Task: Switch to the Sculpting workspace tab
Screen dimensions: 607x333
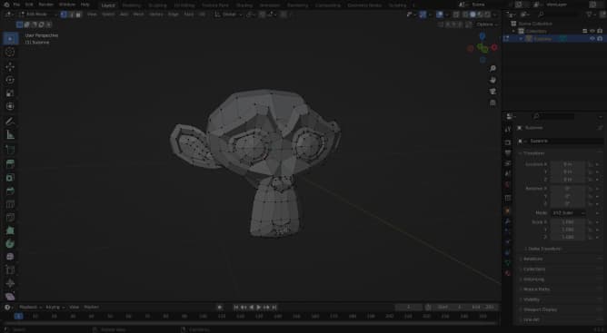Action: pyautogui.click(x=157, y=5)
